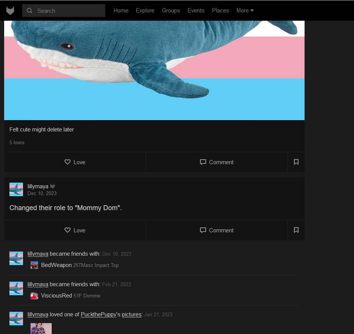This screenshot has height=334, width=354.
Task: Visit VisciousRed's profile
Action: tap(57, 296)
